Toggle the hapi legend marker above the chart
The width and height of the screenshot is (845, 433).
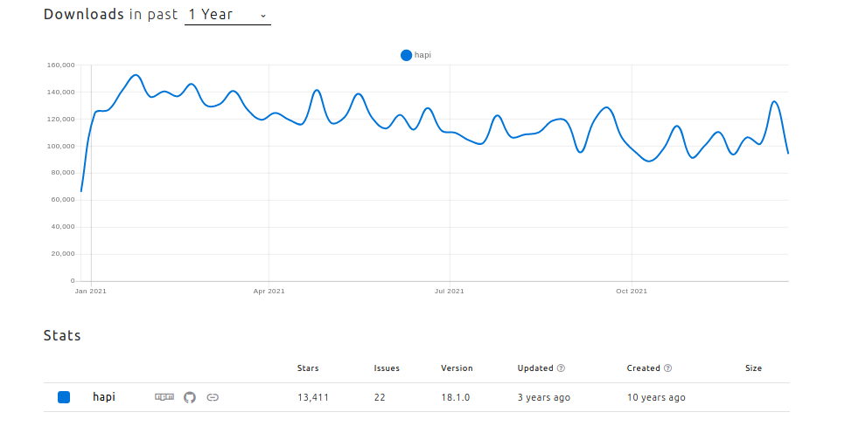[x=406, y=55]
